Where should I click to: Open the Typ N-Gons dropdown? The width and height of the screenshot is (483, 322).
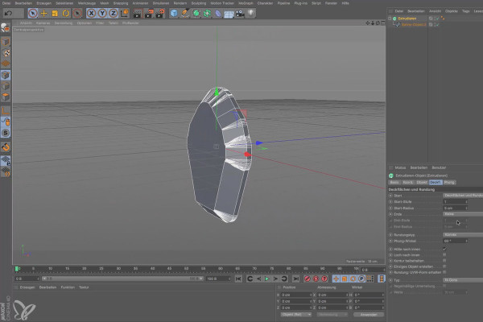point(463,280)
